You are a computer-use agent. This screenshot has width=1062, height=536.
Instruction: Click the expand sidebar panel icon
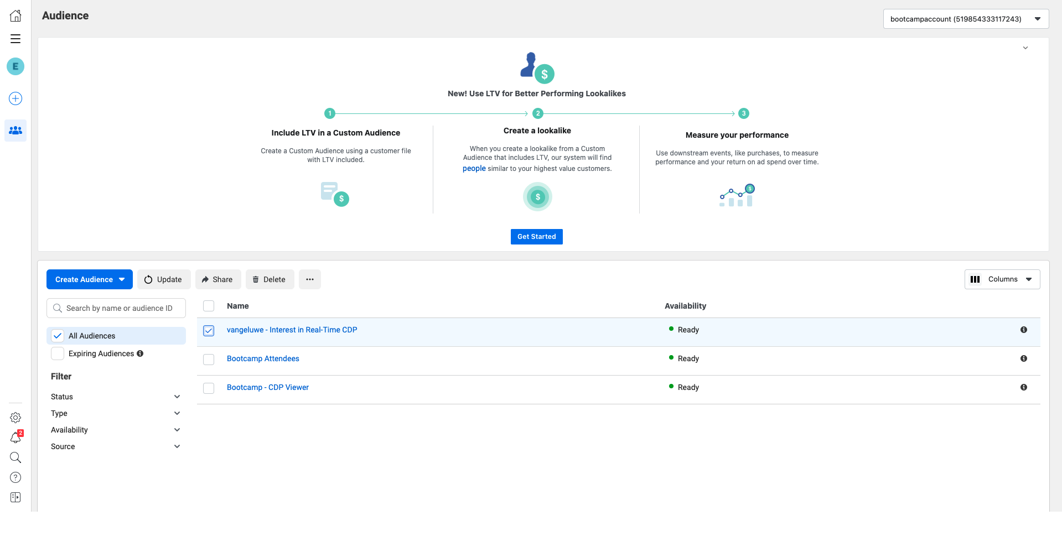[15, 497]
